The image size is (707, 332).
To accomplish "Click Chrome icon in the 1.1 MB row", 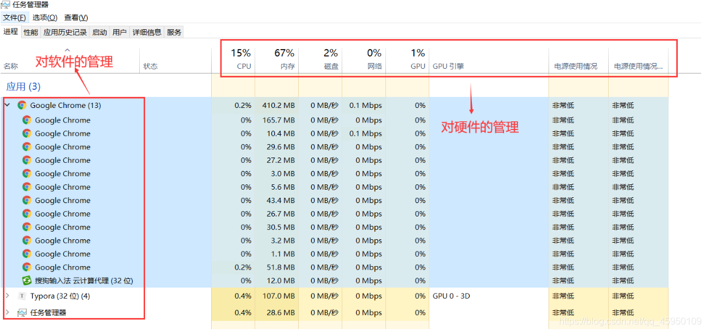I will (26, 254).
